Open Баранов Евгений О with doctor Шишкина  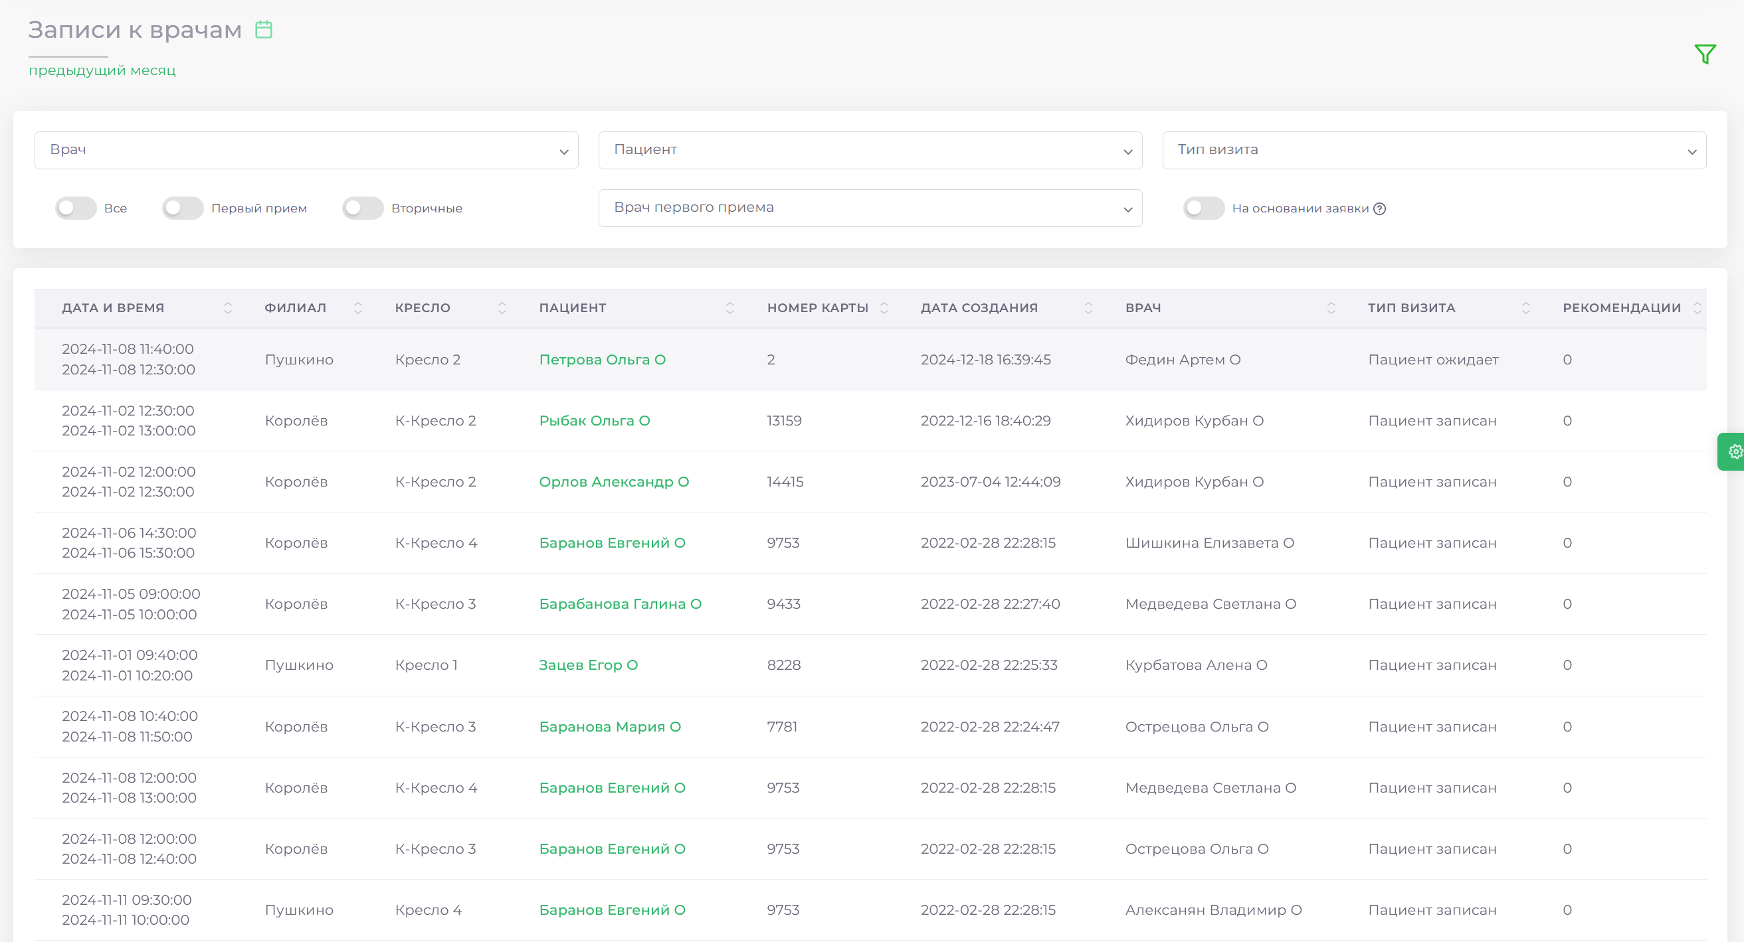[x=612, y=543]
